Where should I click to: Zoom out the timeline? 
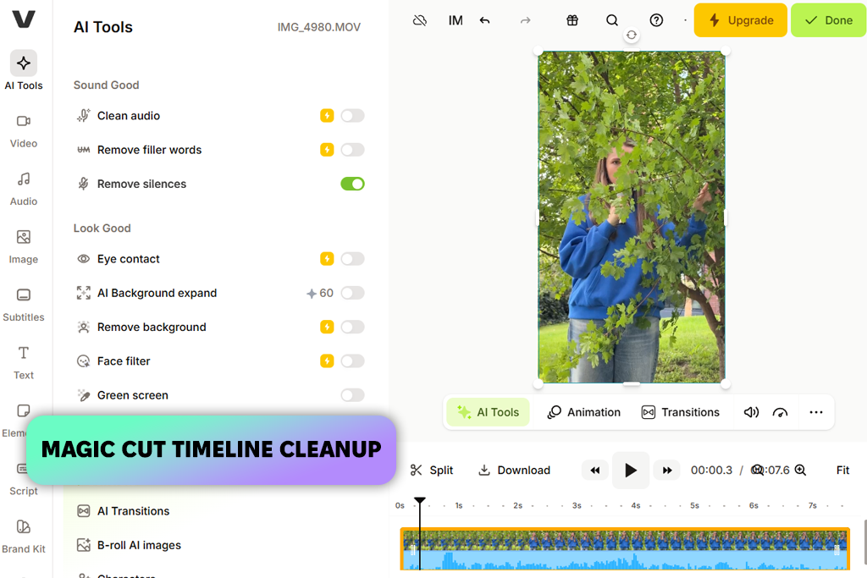point(756,471)
